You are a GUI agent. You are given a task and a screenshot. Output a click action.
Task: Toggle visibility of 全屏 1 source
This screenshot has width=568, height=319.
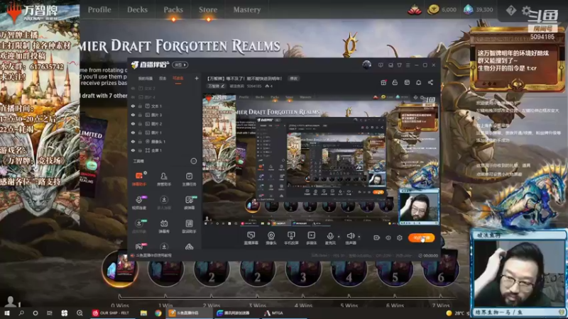(x=133, y=150)
